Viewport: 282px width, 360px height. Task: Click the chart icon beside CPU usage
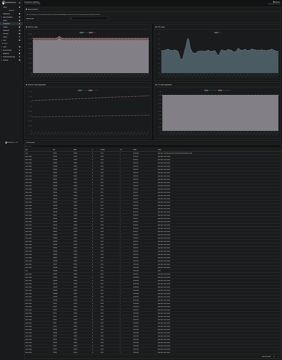tap(156, 27)
